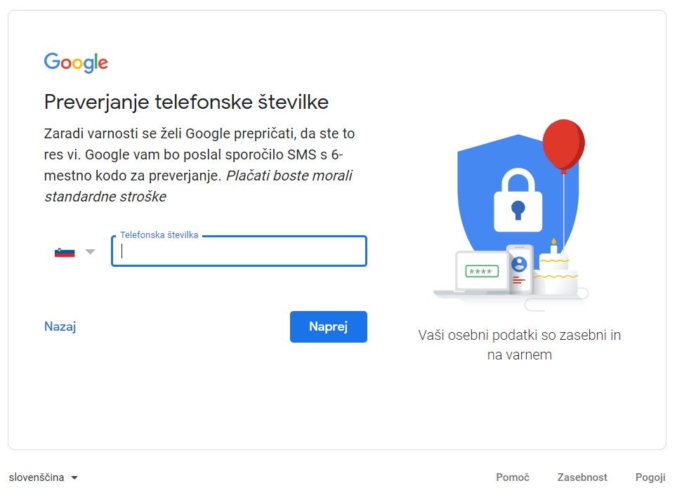Click the red balloon illustration
Viewport: 677px width, 495px height.
[563, 145]
